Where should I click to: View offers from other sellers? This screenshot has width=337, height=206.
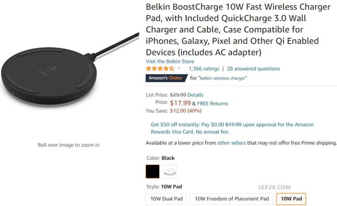[x=231, y=143]
